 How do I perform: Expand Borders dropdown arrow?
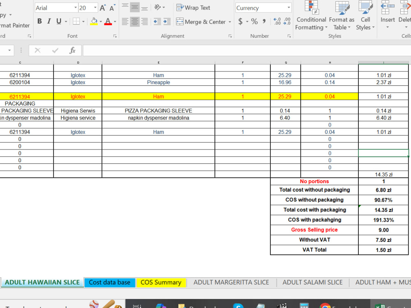[x=83, y=21]
